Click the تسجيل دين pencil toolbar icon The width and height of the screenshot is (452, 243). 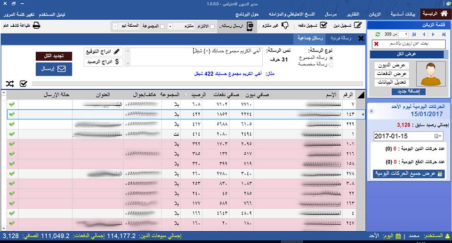point(358,25)
